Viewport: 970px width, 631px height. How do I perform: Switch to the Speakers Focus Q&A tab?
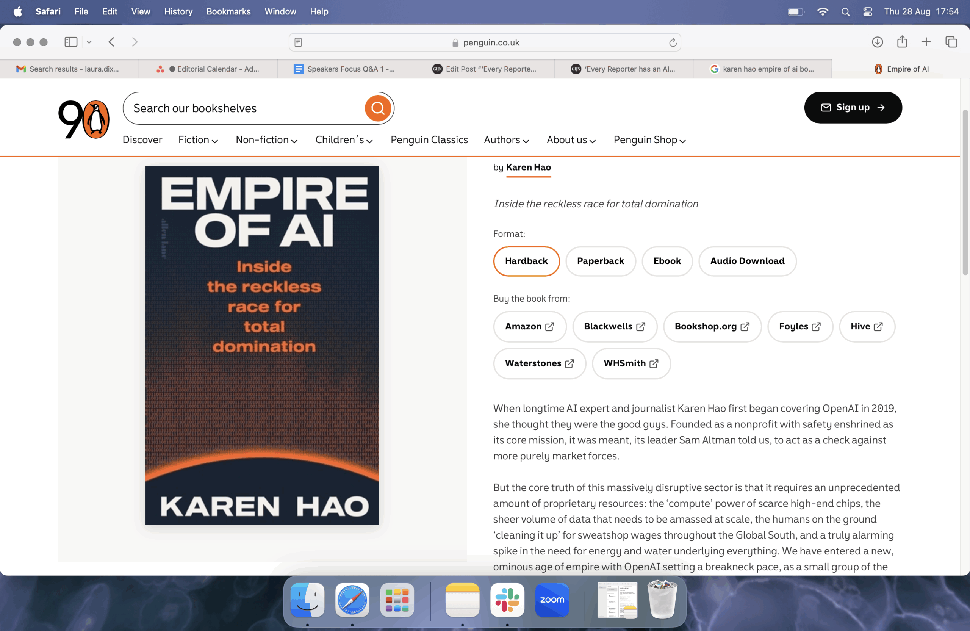tap(346, 69)
